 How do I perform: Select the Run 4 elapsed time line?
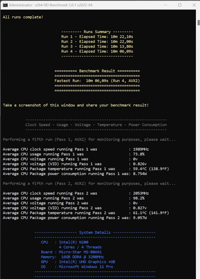point(97,51)
